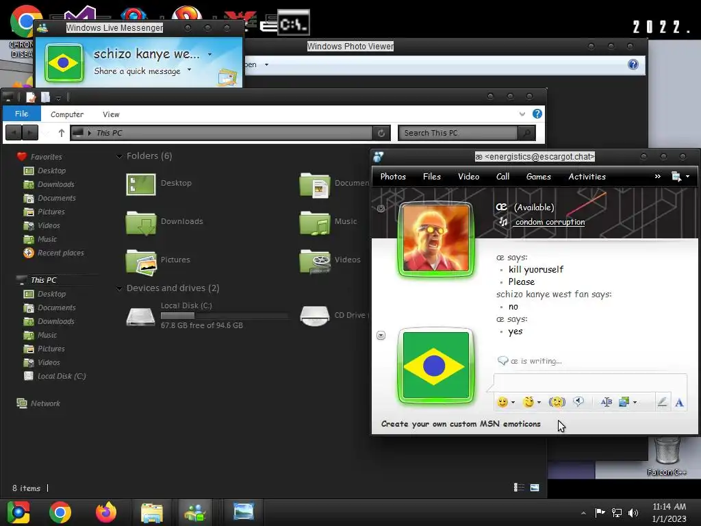Click Share a quick message
This screenshot has width=701, height=526.
point(137,71)
